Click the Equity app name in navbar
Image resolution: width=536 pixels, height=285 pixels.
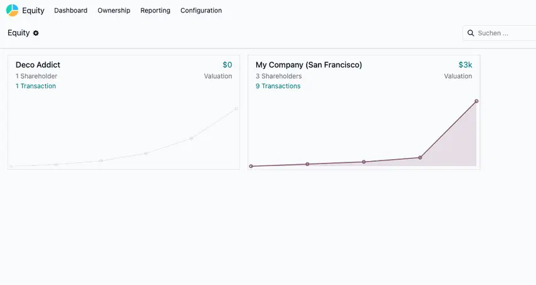point(33,11)
